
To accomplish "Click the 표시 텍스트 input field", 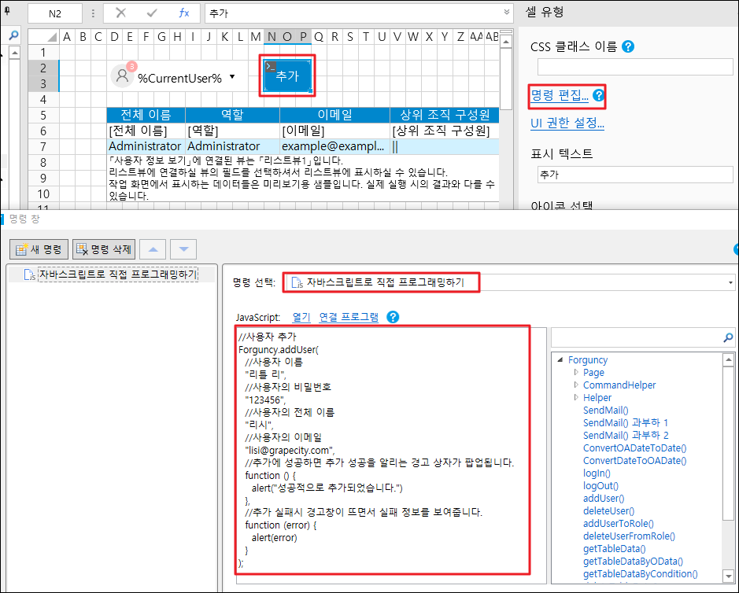I will coord(633,175).
